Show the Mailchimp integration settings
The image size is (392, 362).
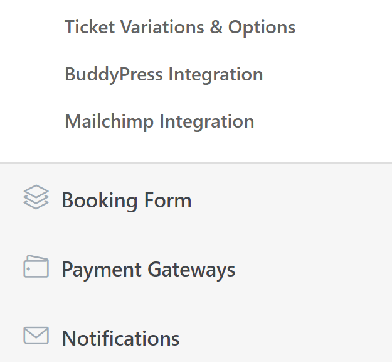tap(159, 121)
